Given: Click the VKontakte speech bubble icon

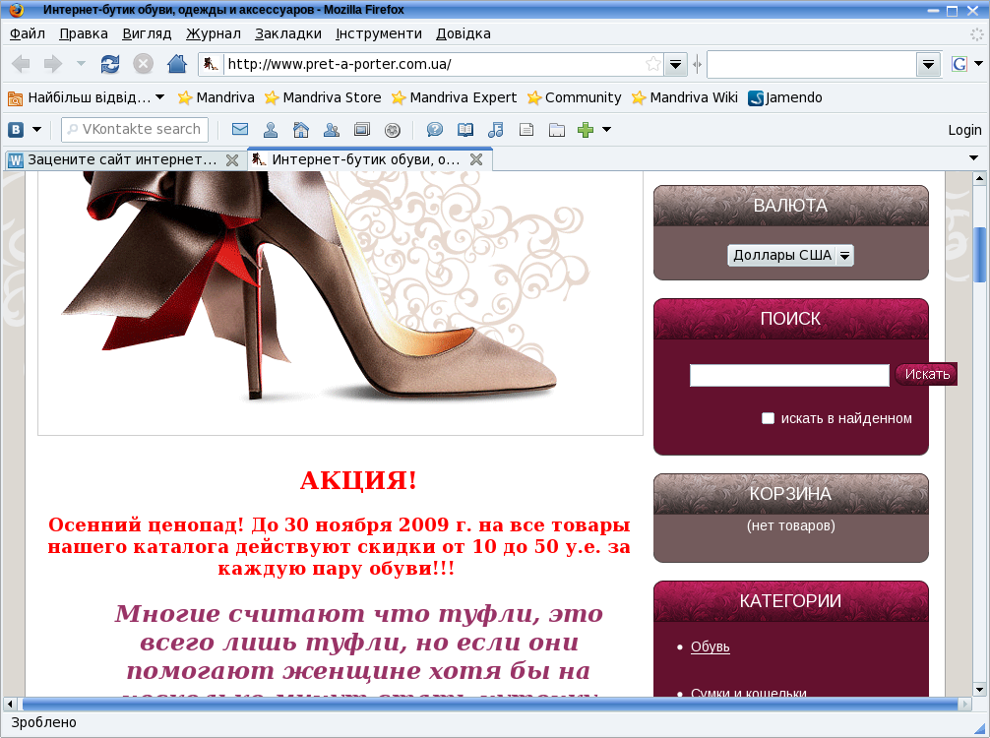Looking at the screenshot, I should coord(434,130).
